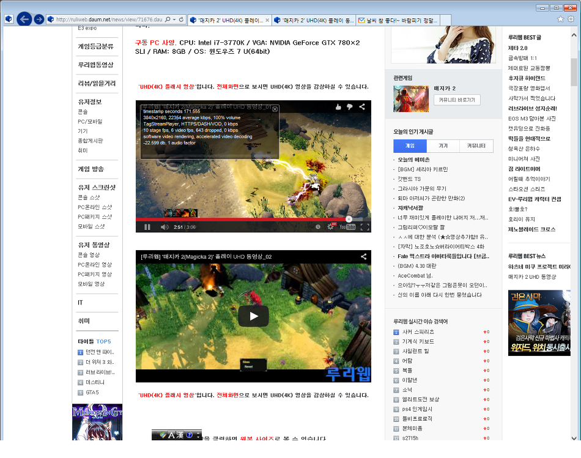This screenshot has width=581, height=458.
Task: Click the first video's playhead scrubber knob
Action: click(349, 220)
